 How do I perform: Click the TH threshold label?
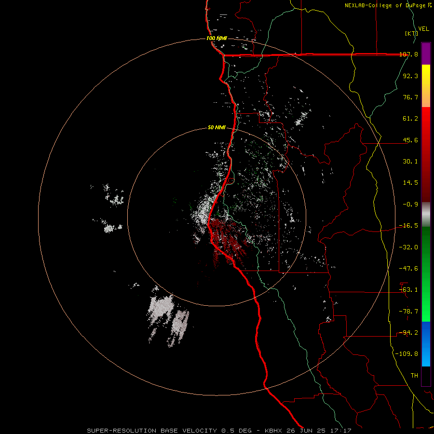414,376
